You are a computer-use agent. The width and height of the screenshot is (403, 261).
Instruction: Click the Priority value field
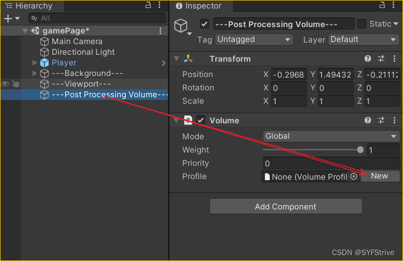tap(331, 163)
